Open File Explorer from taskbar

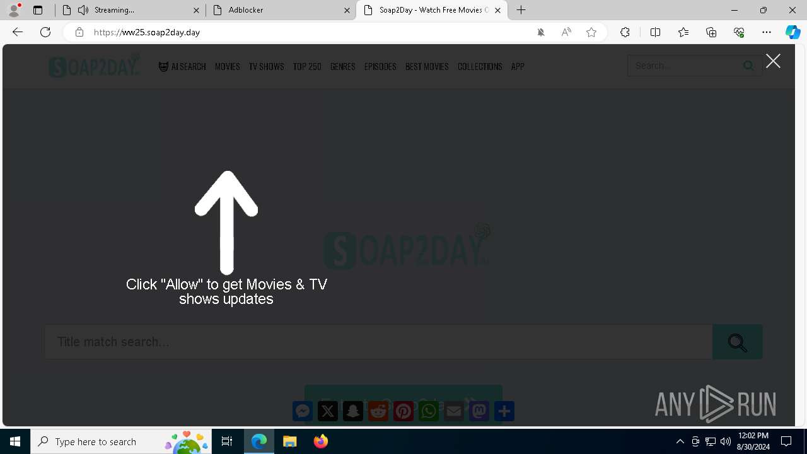289,441
